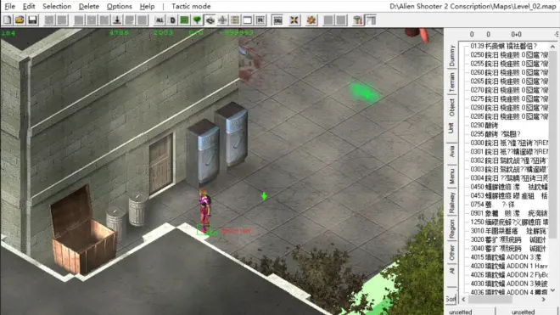Toggle the D toolbar button
Screen dimensions: 560x315
[x=172, y=20]
